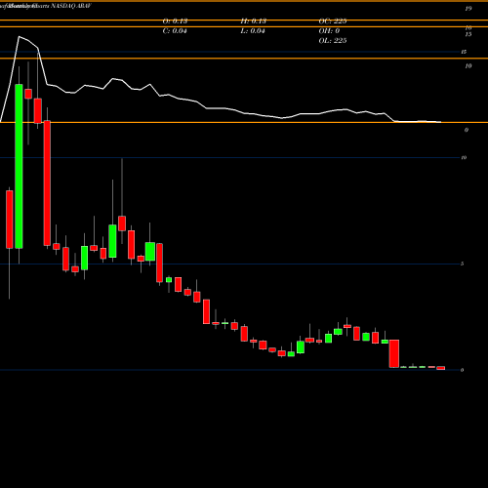Click the last red candle at the chart's end
Screen dimensions: 488x488
click(441, 368)
